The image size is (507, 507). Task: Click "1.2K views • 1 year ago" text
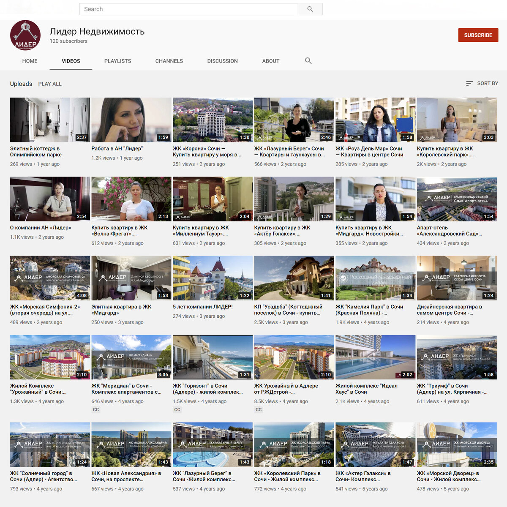click(117, 158)
